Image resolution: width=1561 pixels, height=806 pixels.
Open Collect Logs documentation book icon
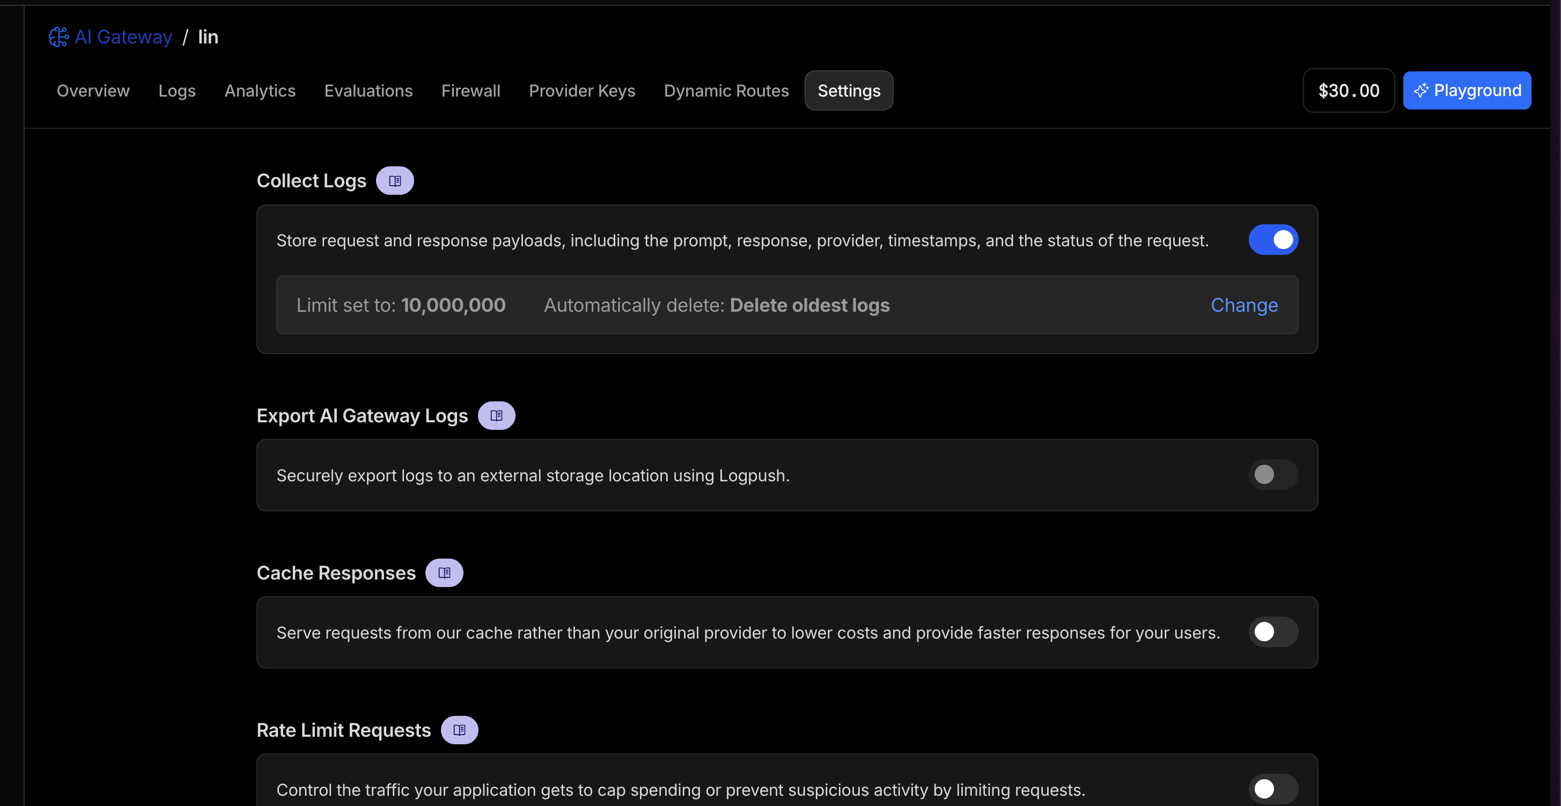(394, 181)
